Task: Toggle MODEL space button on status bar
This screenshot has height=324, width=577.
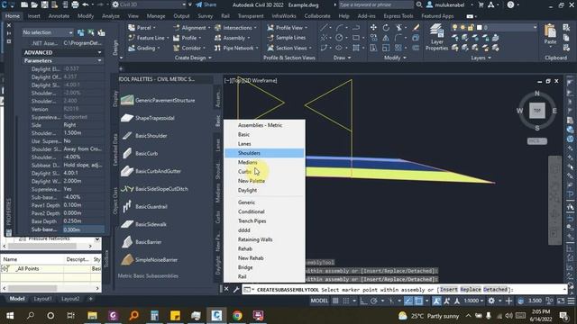Action: coord(319,301)
